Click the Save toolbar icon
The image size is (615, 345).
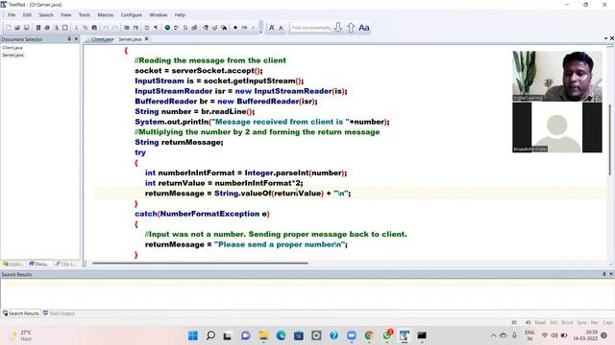pyautogui.click(x=26, y=28)
